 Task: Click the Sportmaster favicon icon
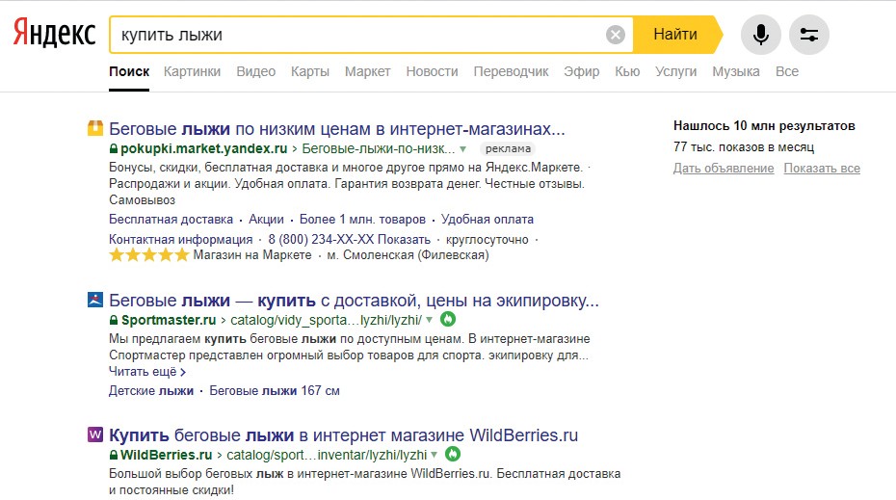pos(95,300)
